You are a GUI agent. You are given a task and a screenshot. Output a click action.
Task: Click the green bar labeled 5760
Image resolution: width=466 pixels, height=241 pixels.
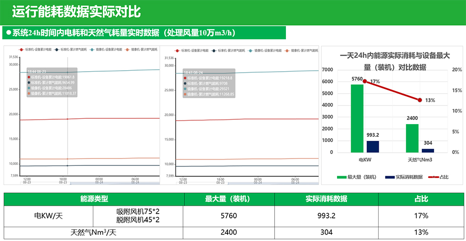357,118
